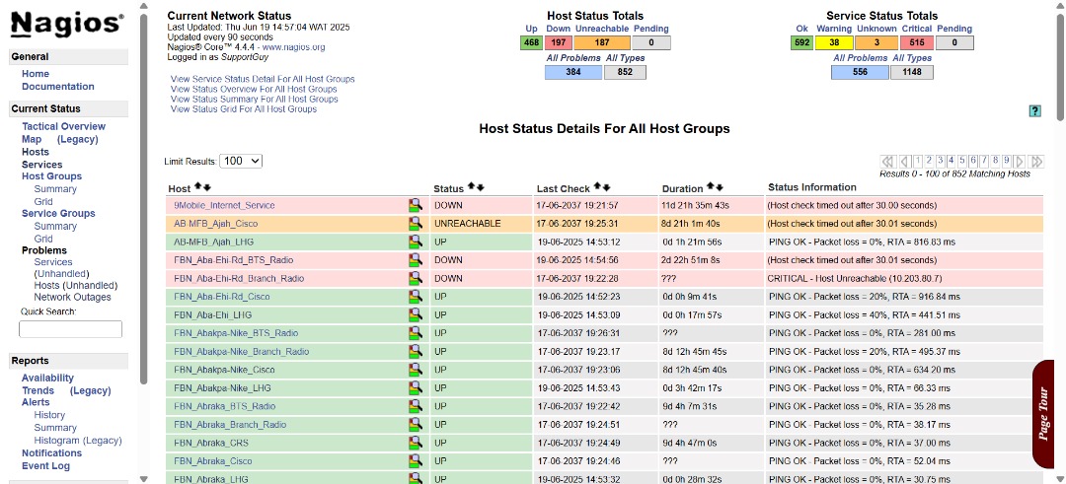Select Event Log under Reports
The image size is (1066, 484).
45,466
